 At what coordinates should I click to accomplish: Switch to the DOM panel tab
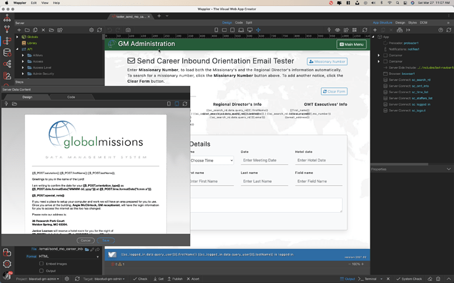click(x=424, y=22)
